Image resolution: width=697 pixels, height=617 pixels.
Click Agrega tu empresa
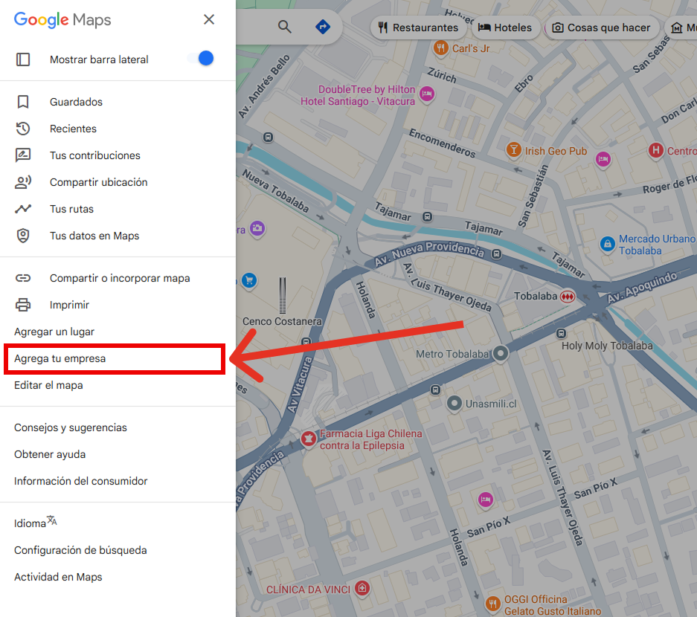[118, 358]
